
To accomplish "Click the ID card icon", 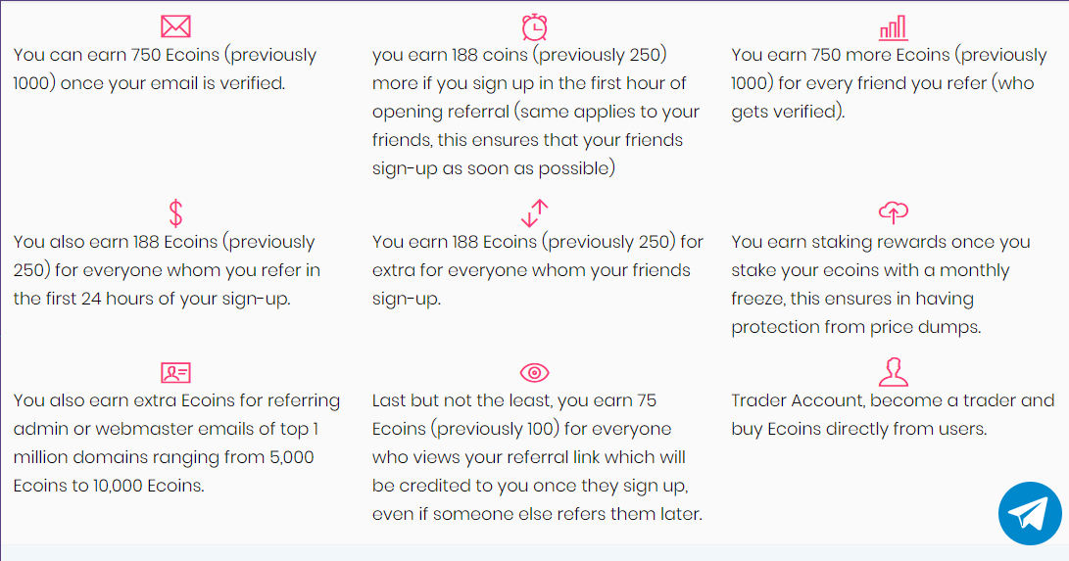I will pyautogui.click(x=175, y=372).
